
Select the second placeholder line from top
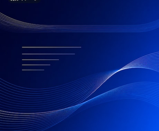tap(48, 54)
